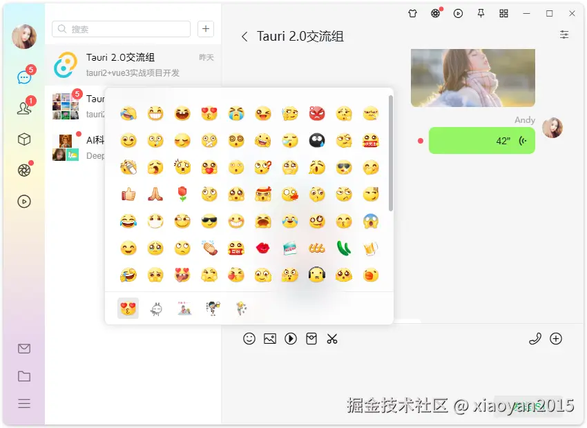
Task: Start a voice call with phone icon
Action: click(x=535, y=339)
